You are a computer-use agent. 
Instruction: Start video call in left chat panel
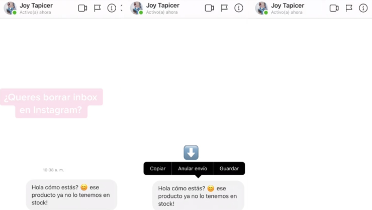click(x=82, y=8)
